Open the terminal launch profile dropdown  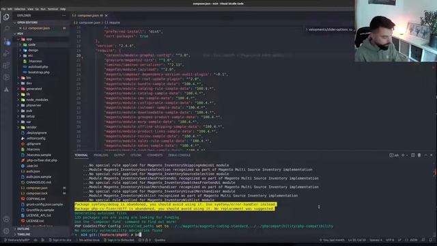(x=407, y=155)
